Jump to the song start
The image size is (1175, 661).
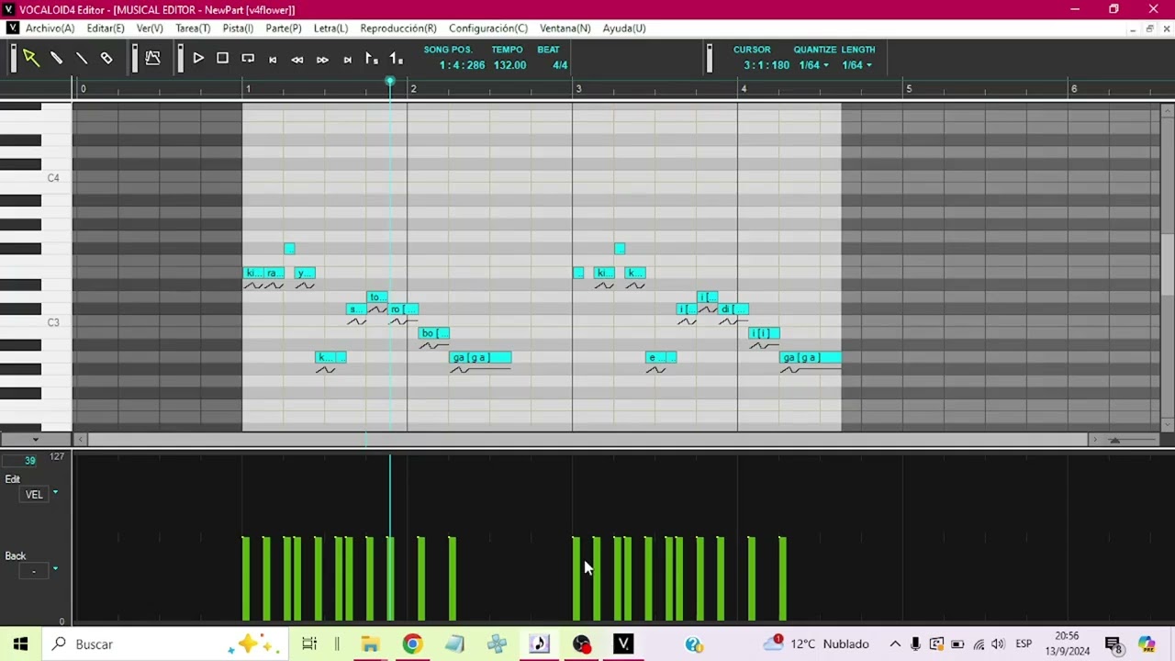point(273,60)
